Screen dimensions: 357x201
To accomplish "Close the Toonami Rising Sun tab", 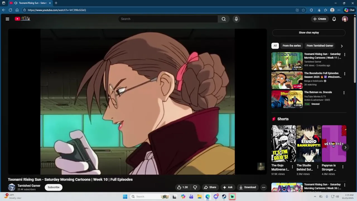I will click(x=50, y=3).
